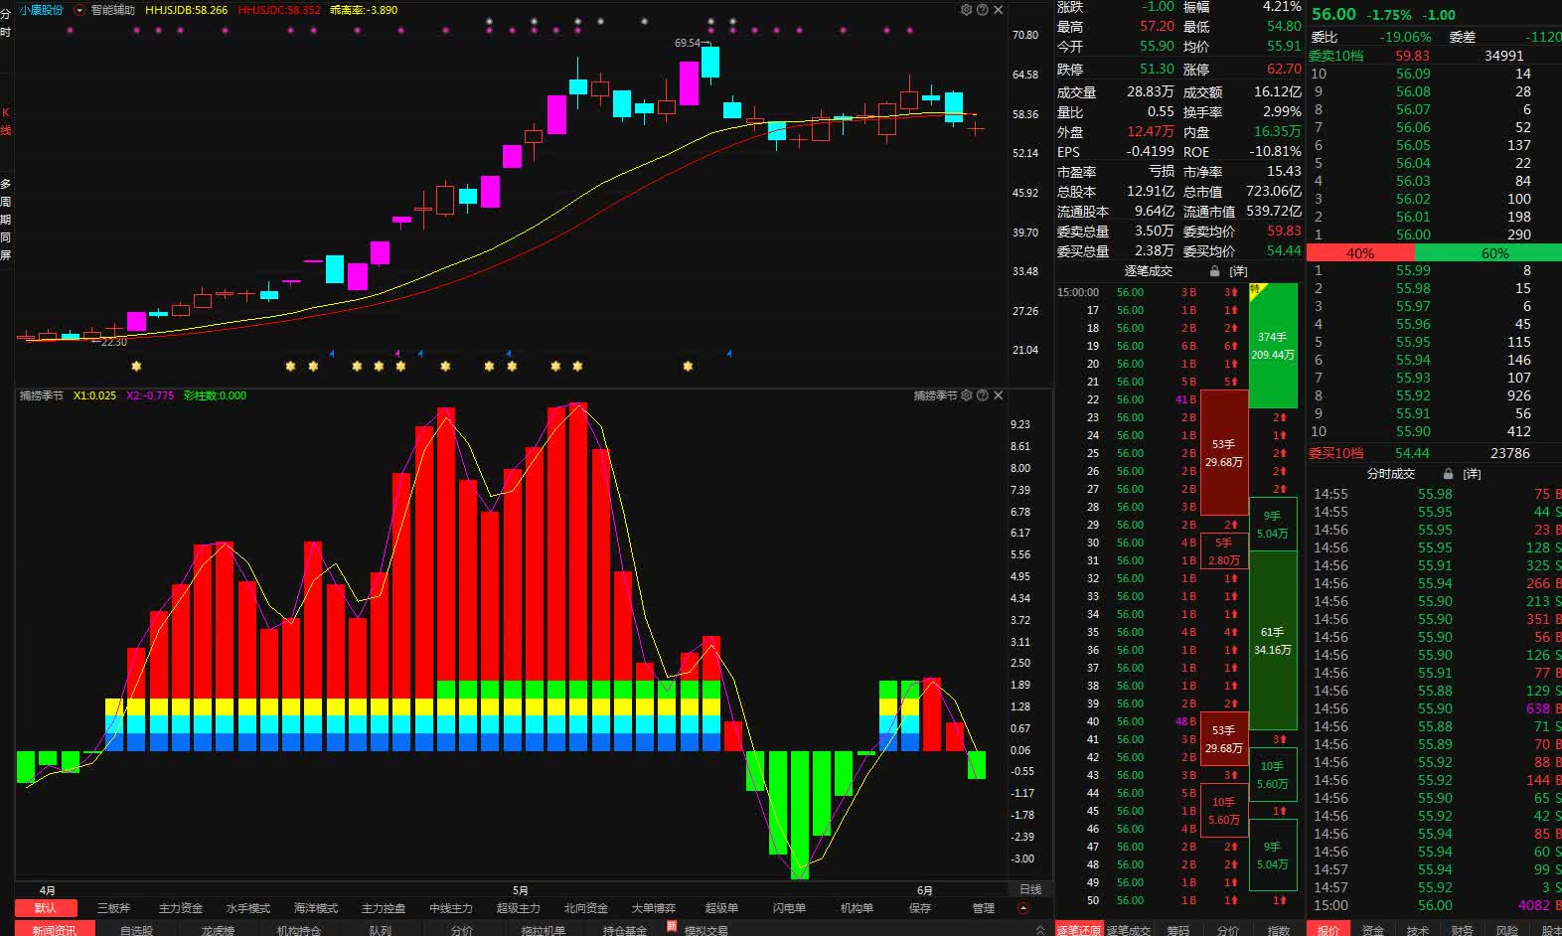Viewport: 1562px width, 936px height.
Task: Switch to 筹码 tab
Action: [1178, 930]
